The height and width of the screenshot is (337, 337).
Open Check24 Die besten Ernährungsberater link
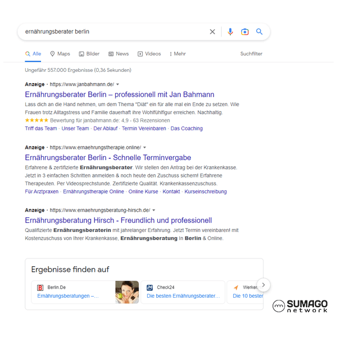pyautogui.click(x=183, y=296)
